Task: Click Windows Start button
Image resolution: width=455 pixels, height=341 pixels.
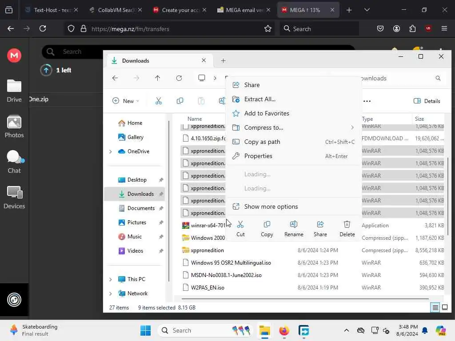Action: (145, 330)
